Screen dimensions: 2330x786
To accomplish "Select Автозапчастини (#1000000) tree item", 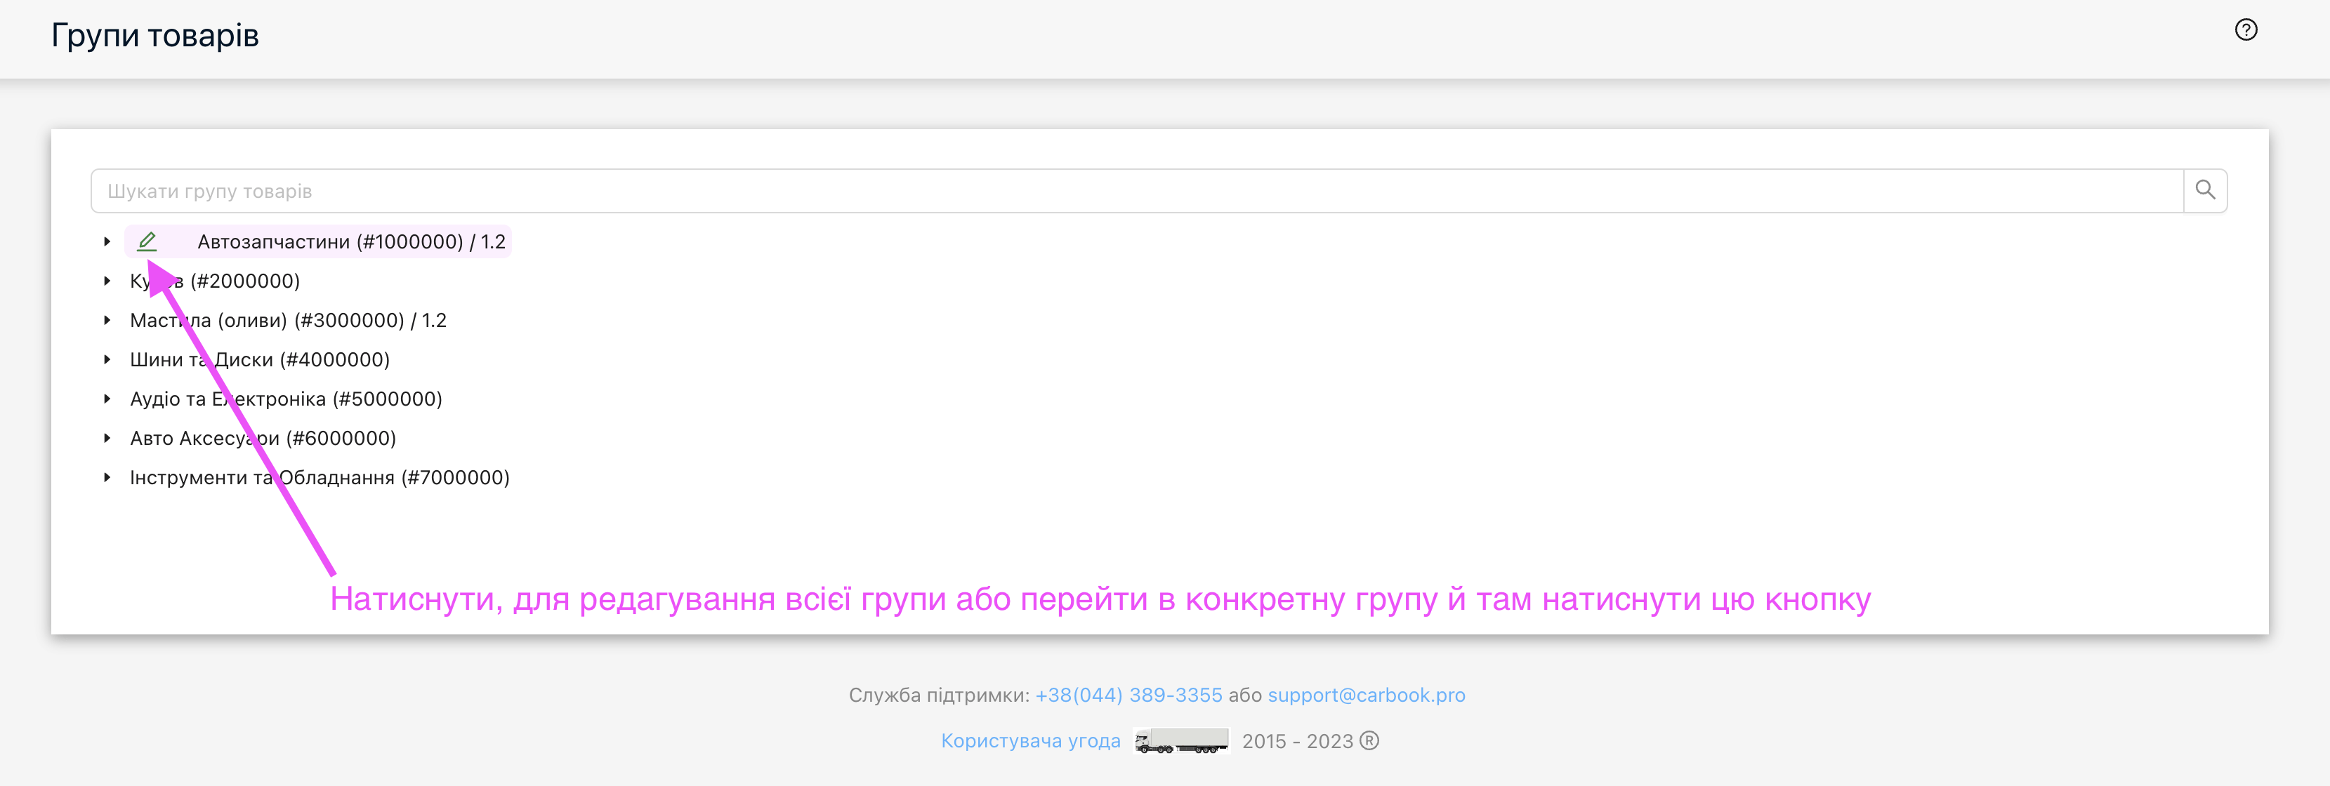I will pyautogui.click(x=351, y=241).
